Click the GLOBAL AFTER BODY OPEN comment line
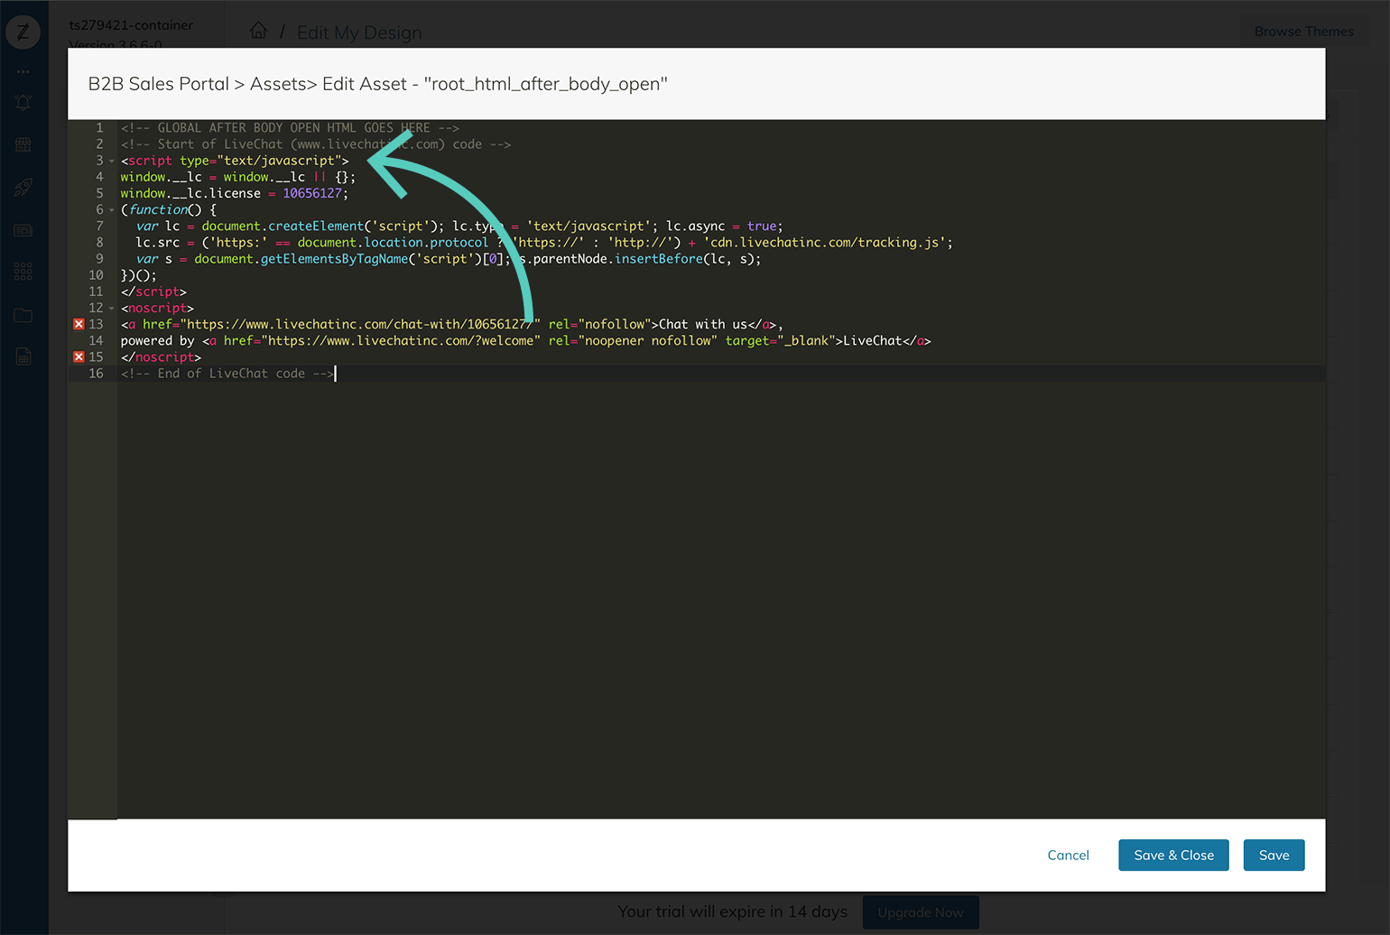Screen dimensions: 1390x935 (x=290, y=128)
